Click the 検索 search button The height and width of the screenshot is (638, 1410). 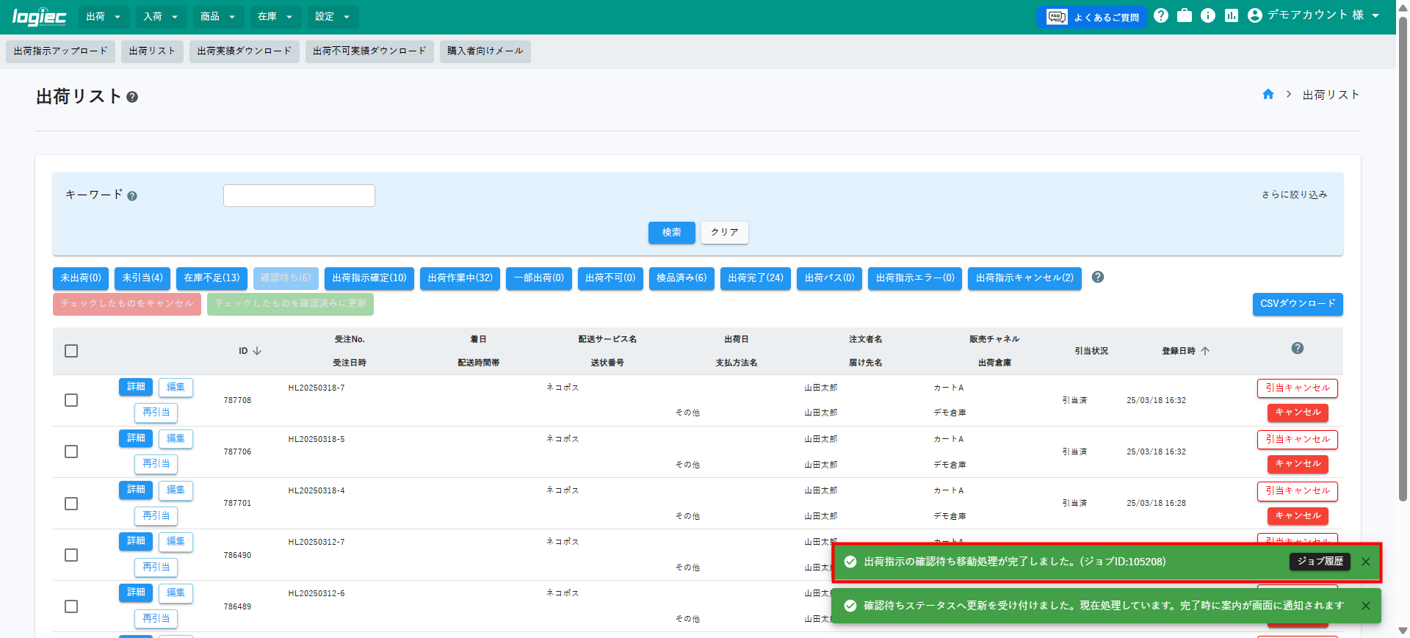pyautogui.click(x=671, y=233)
